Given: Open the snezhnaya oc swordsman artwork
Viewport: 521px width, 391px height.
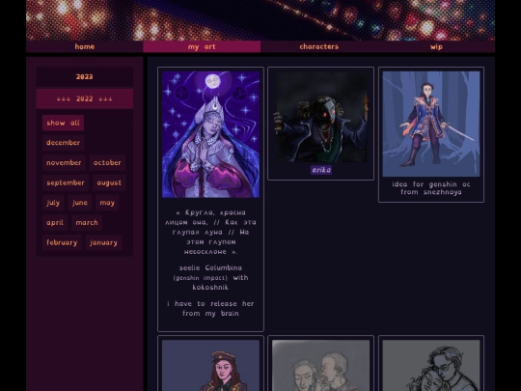Looking at the screenshot, I should pyautogui.click(x=431, y=124).
